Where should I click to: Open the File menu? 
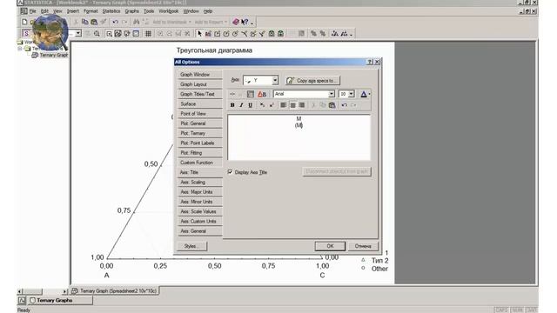tap(33, 11)
